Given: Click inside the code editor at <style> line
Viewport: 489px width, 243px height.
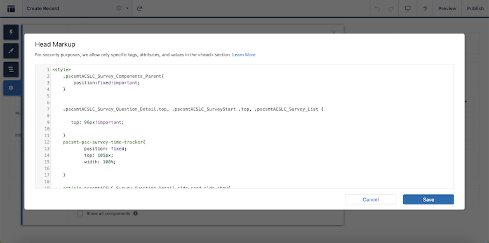Looking at the screenshot, I should point(62,70).
